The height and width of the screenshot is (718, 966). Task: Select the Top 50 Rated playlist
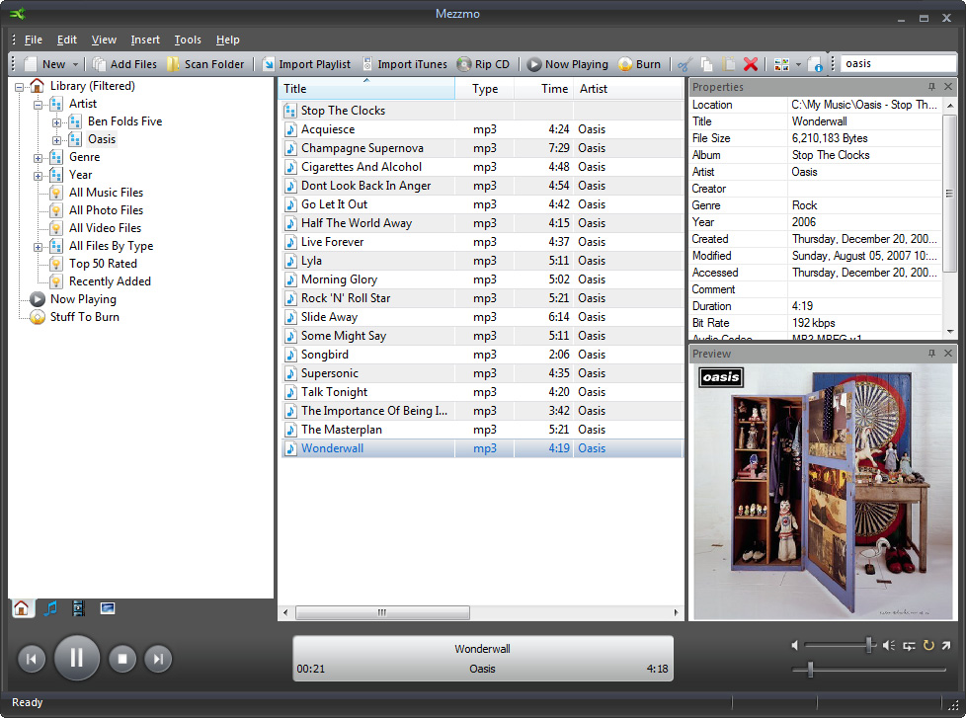[103, 264]
